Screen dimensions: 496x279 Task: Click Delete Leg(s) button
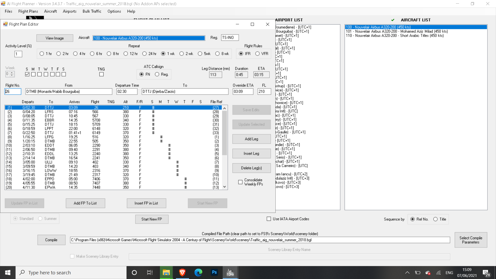pos(251,168)
